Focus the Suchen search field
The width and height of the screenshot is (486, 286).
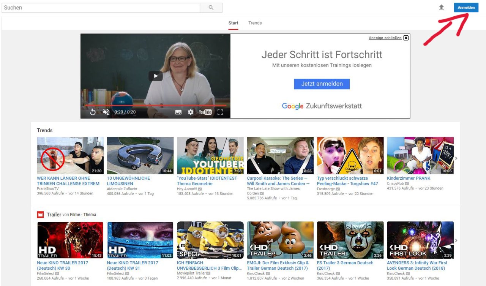pyautogui.click(x=100, y=8)
